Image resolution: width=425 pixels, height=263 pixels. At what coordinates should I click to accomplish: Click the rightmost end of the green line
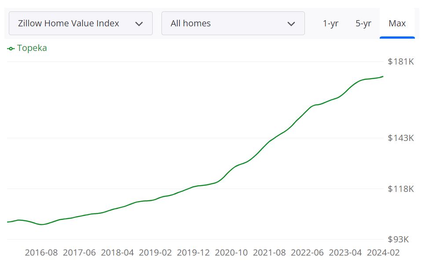(383, 76)
